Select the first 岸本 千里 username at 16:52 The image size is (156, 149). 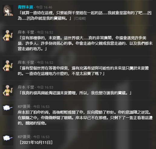pos(26,32)
